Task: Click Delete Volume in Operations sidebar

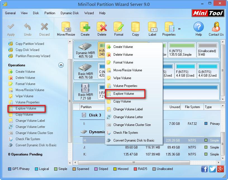Action: coord(25,77)
